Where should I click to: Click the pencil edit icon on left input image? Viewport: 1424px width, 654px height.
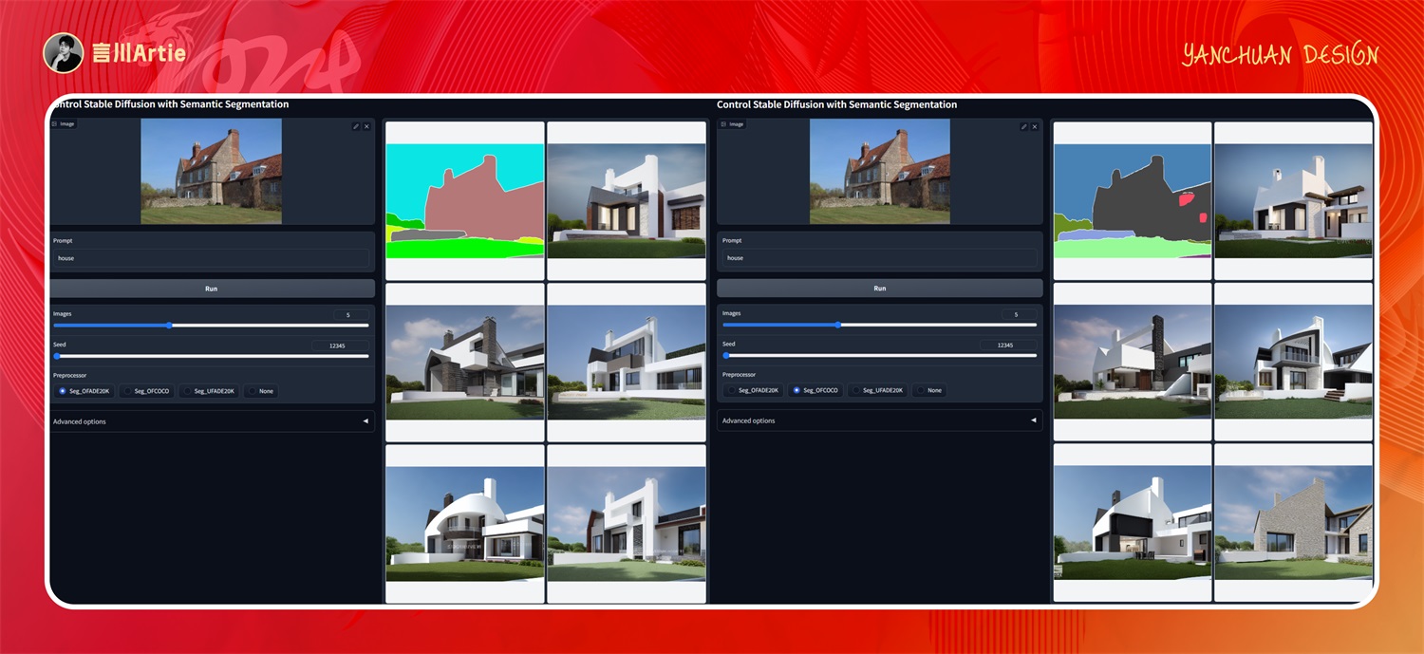[356, 126]
